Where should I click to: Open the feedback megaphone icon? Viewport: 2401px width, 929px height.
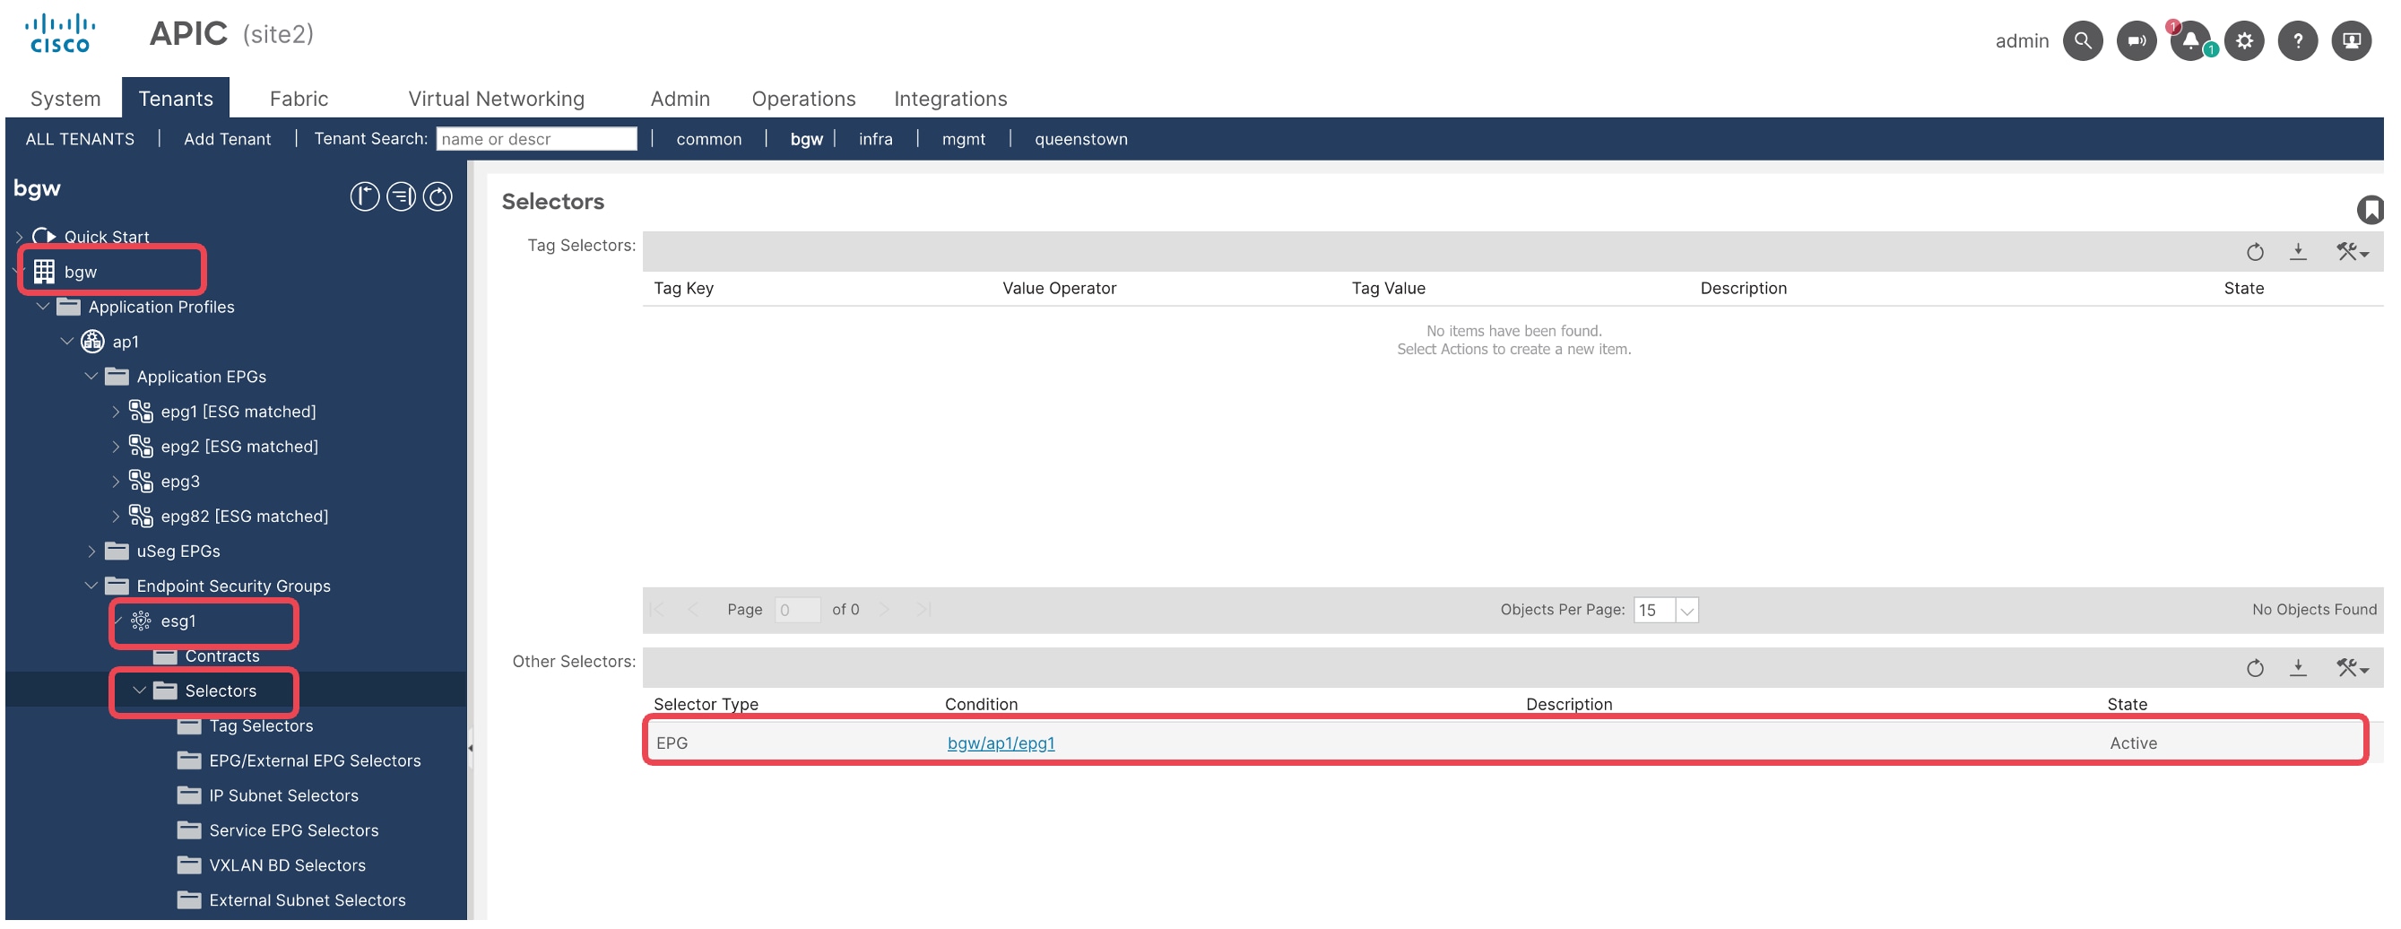point(2137,41)
